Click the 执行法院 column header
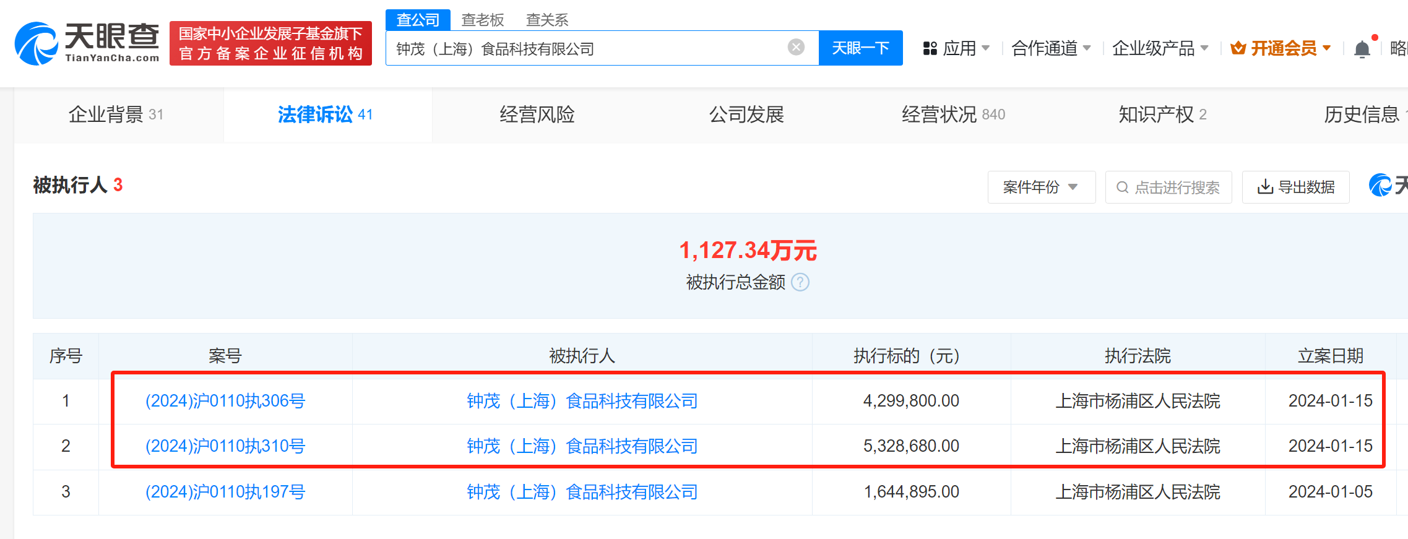This screenshot has height=539, width=1408. click(1138, 356)
